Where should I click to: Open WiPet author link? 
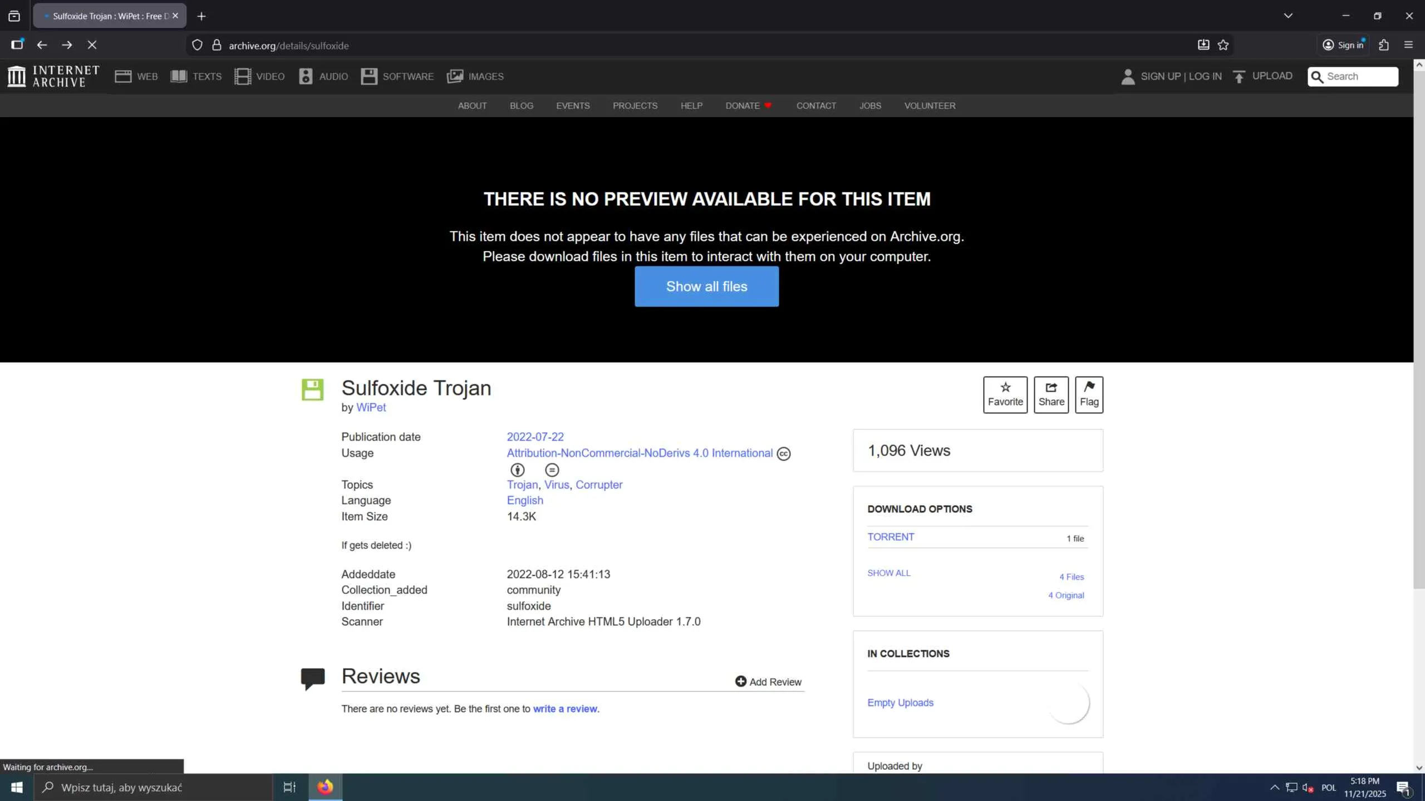pos(371,407)
